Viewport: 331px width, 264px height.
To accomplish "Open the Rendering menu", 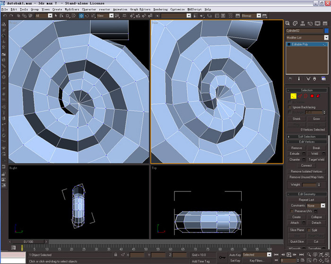I will [160, 9].
